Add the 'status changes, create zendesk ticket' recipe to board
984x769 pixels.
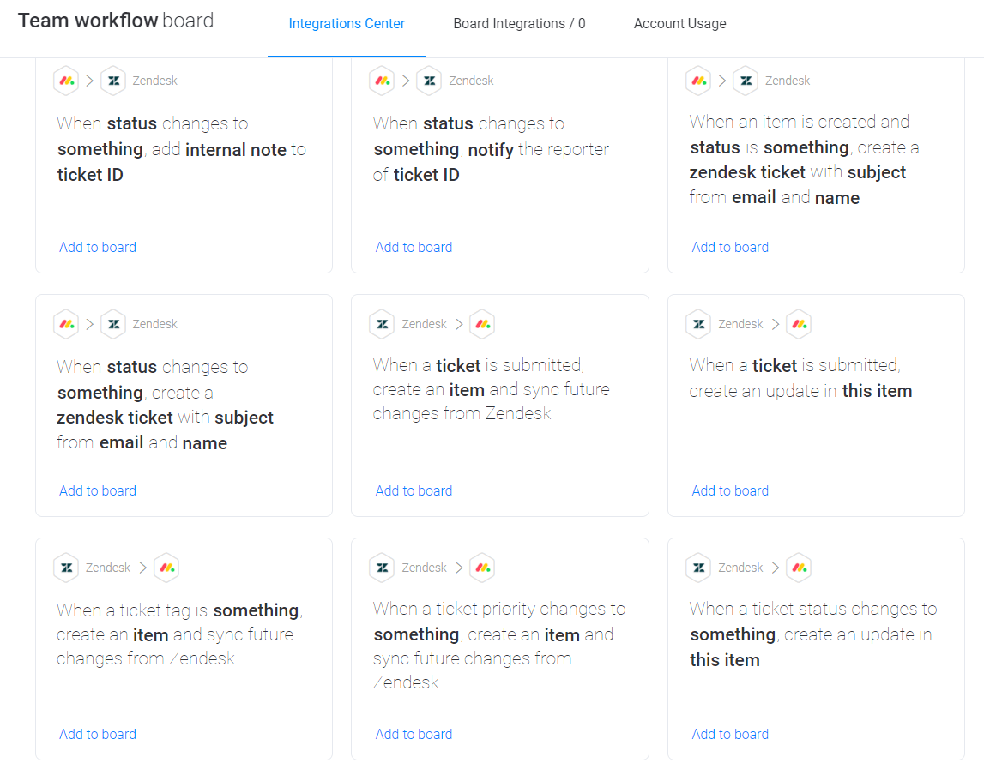[97, 490]
